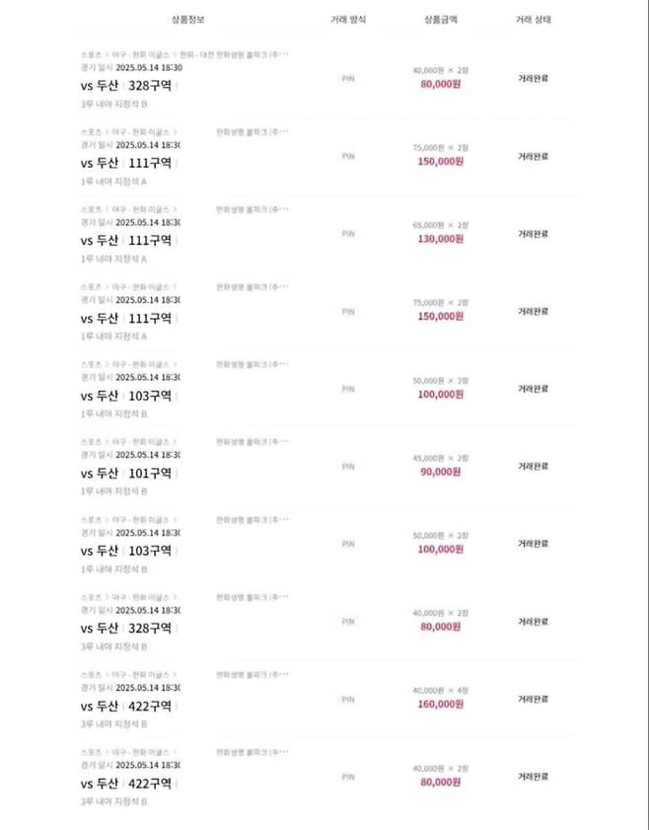Viewport: 649px width, 830px height.
Task: Open the 422구역 listing priced 160,000원
Action: tap(127, 707)
